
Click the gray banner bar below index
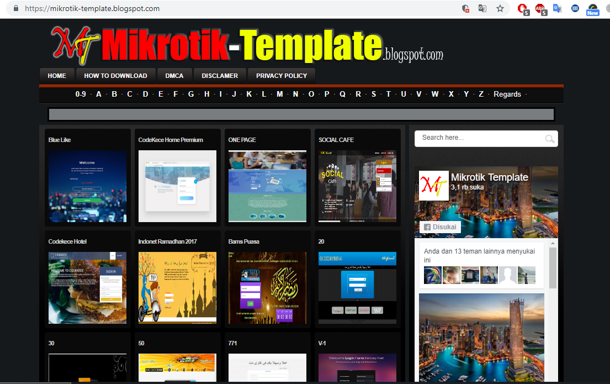(301, 114)
